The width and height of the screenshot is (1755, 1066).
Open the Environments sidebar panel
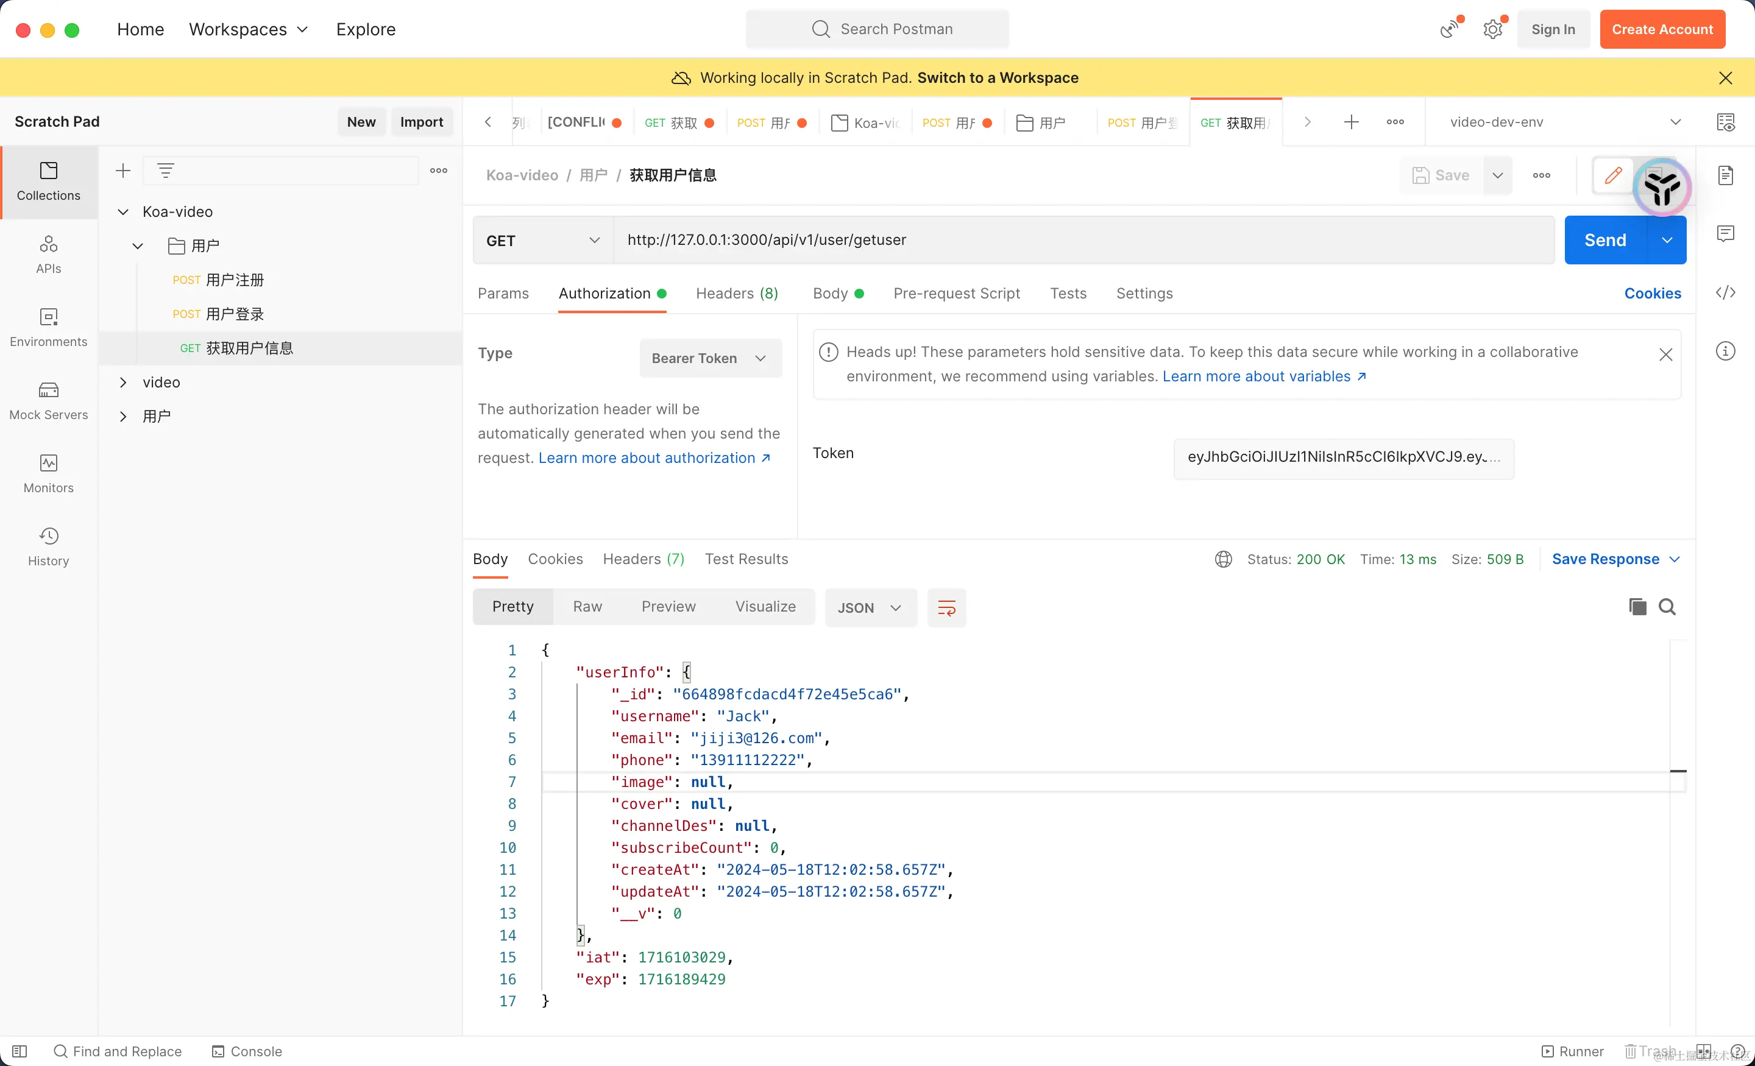pos(48,326)
